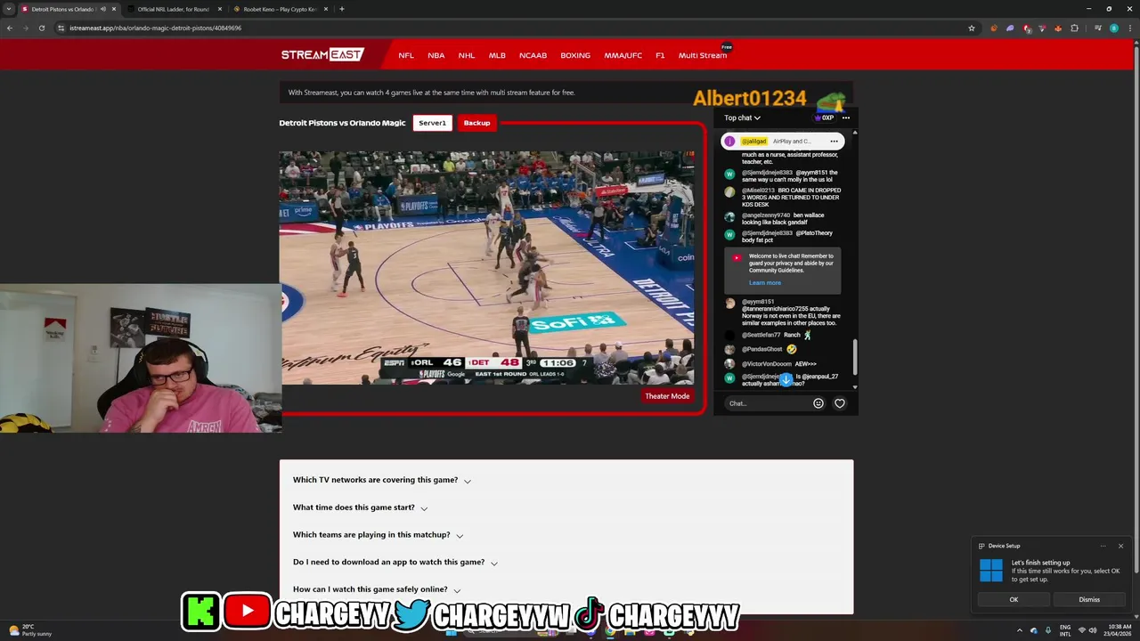
Task: Click the orange extension icon
Action: [994, 28]
